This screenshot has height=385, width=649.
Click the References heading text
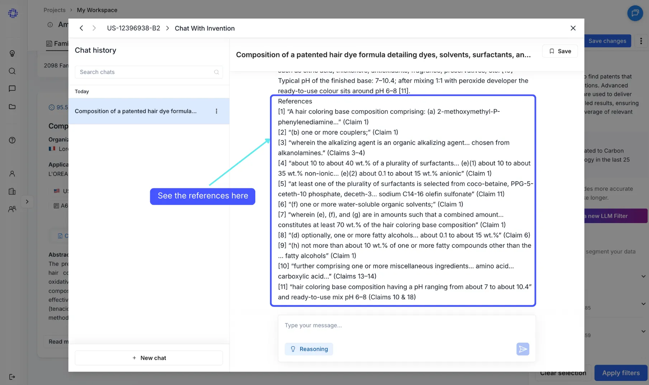point(295,101)
